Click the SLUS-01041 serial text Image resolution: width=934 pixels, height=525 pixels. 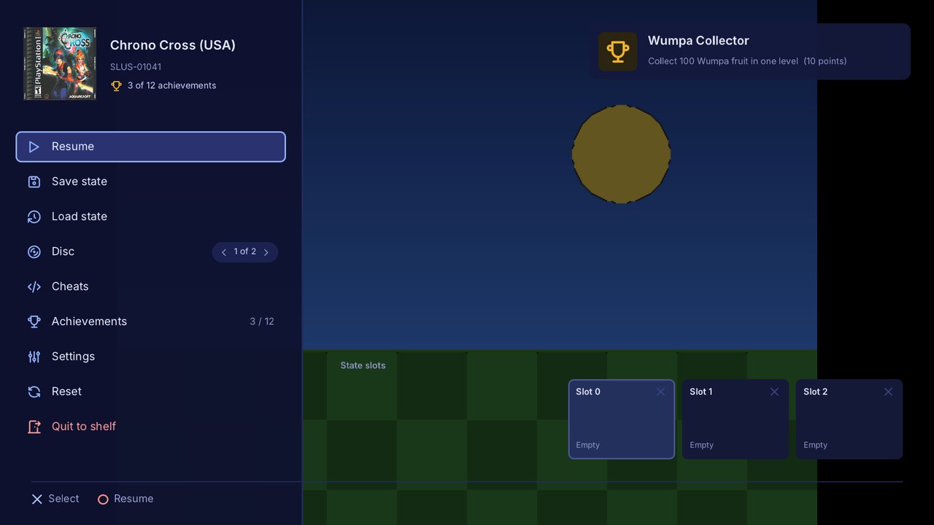[x=136, y=67]
